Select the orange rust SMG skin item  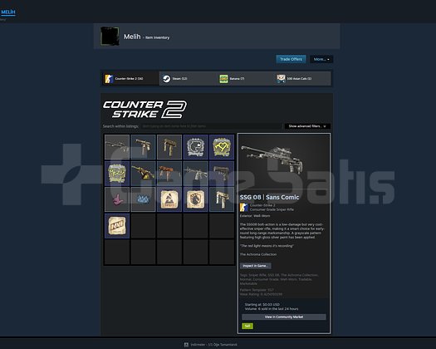click(x=169, y=173)
